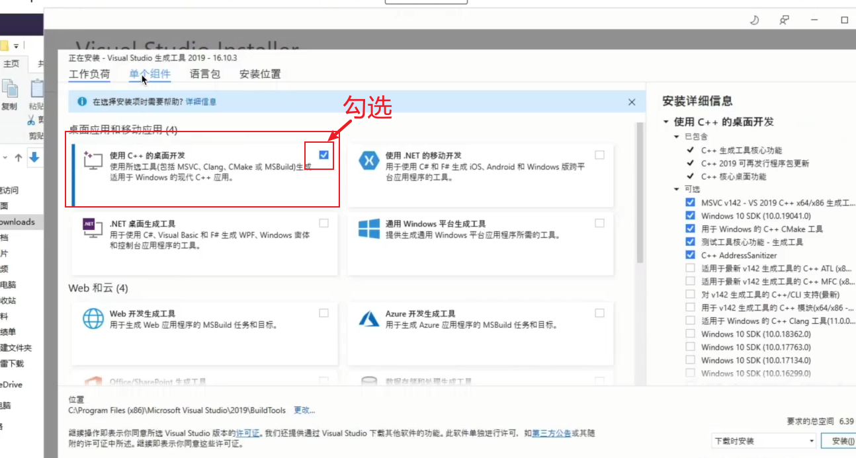Viewport: 856px width, 458px height.
Task: Click the 详细信息 (details) link in help banner
Action: (x=201, y=102)
